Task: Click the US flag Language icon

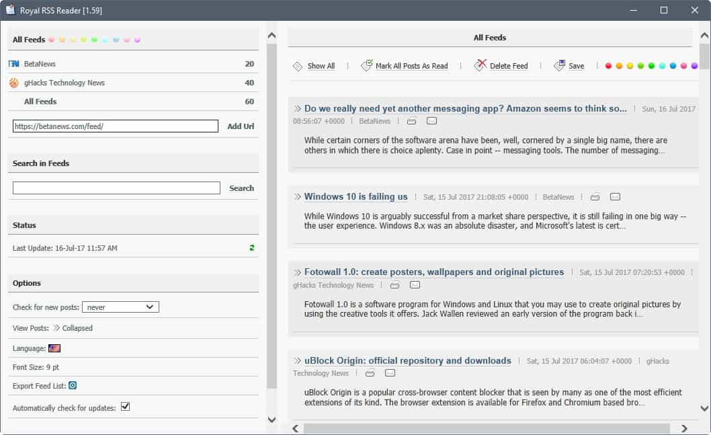Action: [x=54, y=348]
